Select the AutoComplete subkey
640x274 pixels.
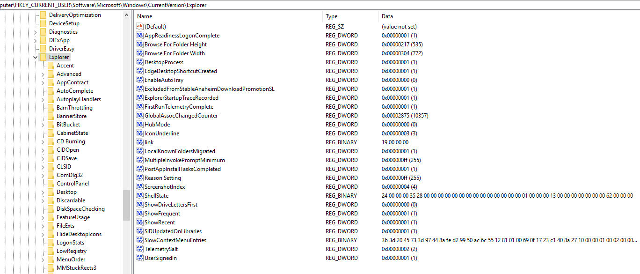75,91
